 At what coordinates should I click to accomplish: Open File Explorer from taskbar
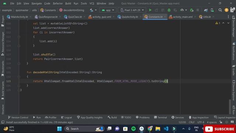158,129
